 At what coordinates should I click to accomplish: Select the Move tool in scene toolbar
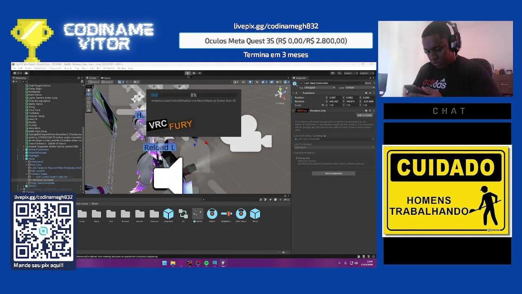[x=88, y=94]
